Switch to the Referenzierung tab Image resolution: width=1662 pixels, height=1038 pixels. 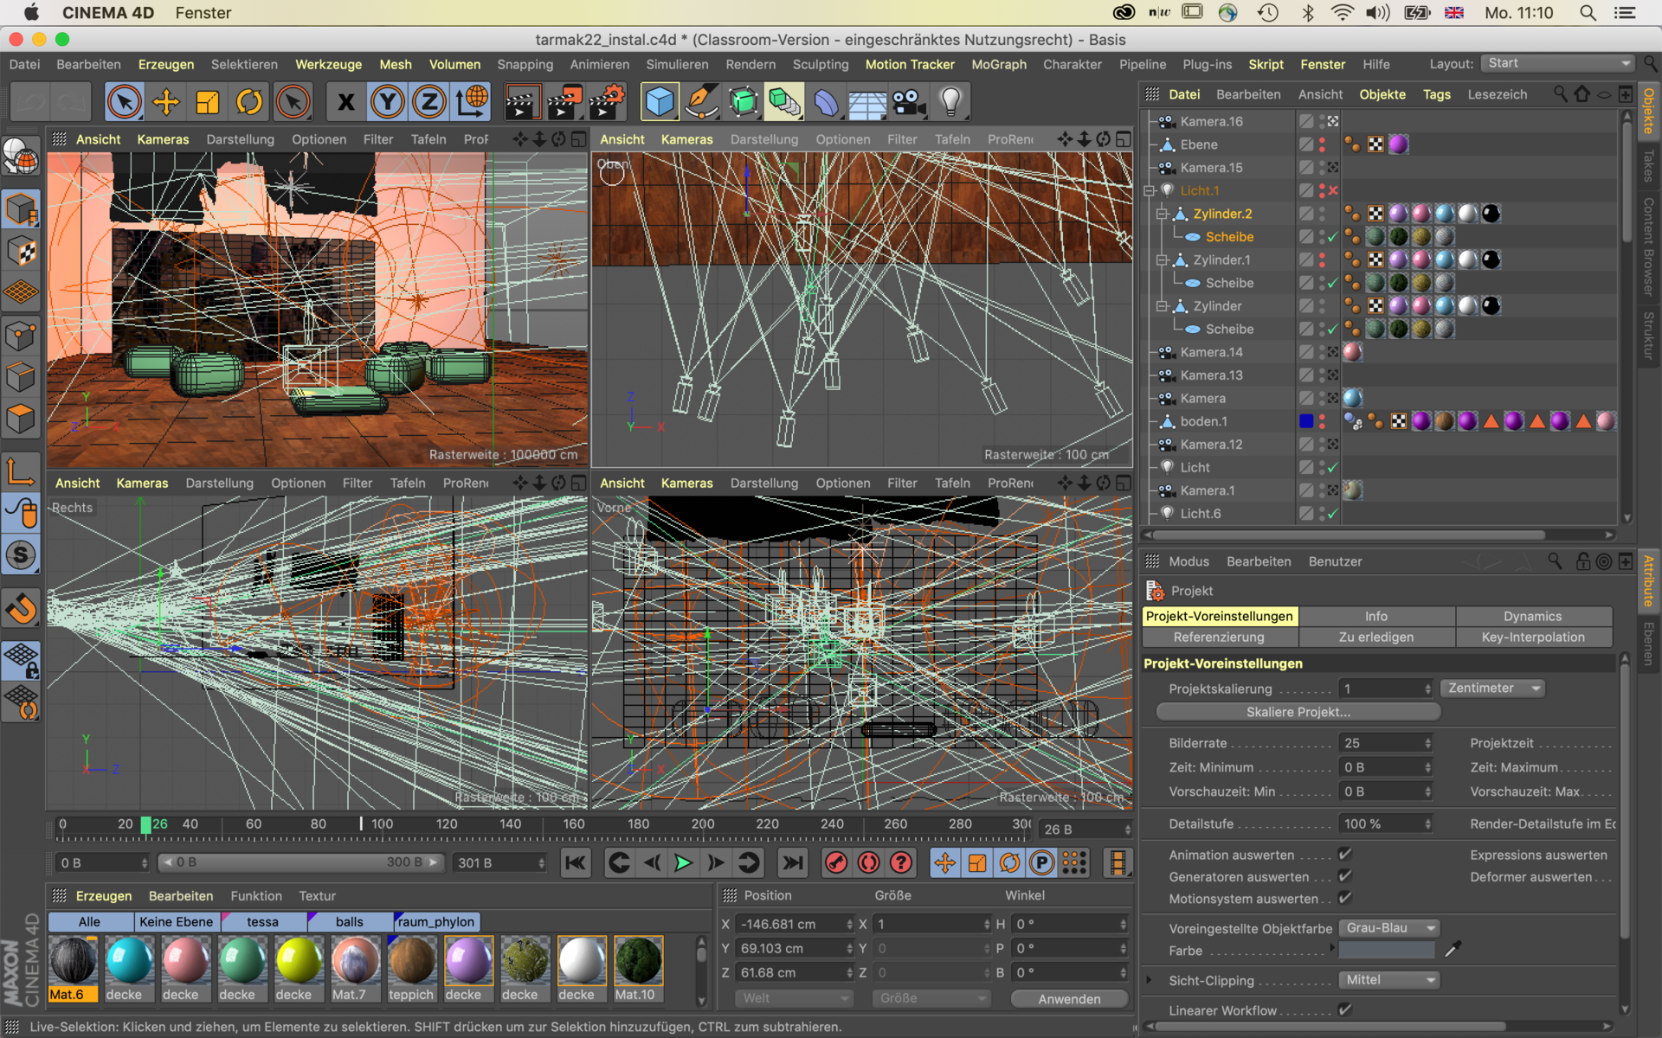coord(1219,637)
